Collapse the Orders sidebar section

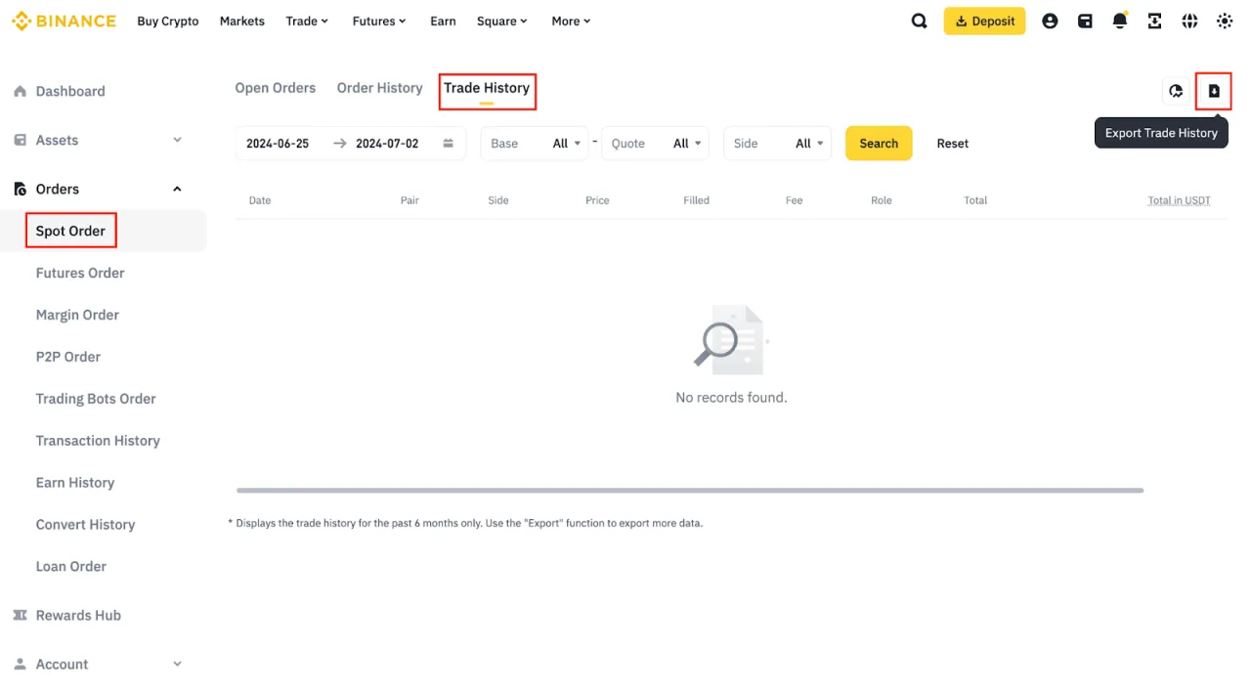pyautogui.click(x=177, y=190)
